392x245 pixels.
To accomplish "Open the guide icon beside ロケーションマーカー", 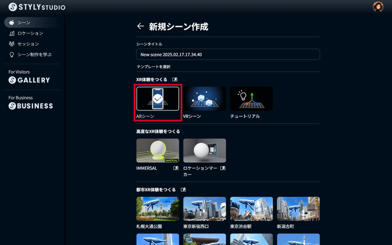I will [222, 167].
